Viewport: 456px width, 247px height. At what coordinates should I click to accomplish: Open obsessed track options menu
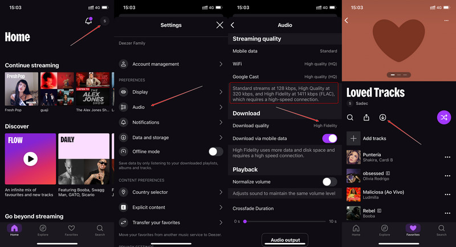pyautogui.click(x=447, y=176)
